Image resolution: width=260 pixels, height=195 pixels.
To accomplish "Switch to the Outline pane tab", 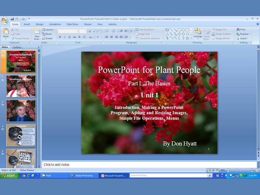I will pyautogui.click(x=17, y=47).
